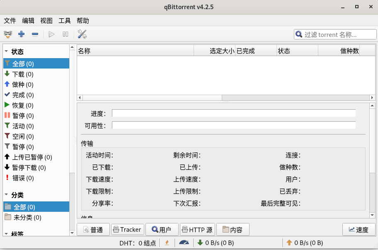The image size is (378, 250).
Task: Click the minus delete torrent icon
Action: (x=35, y=34)
